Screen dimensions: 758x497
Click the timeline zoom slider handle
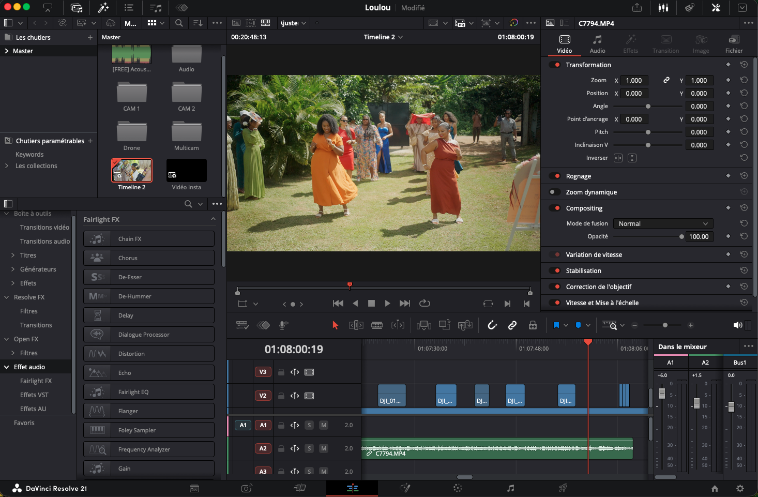665,325
